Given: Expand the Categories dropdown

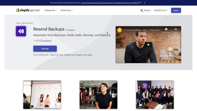Looking at the screenshot, I should click(x=50, y=10).
